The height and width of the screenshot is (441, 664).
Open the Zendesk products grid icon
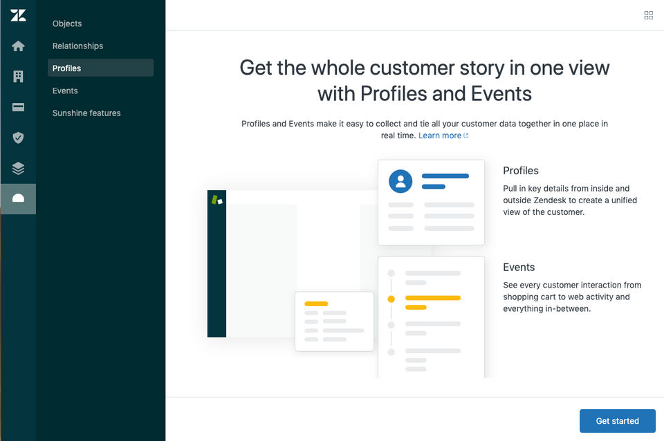(648, 15)
